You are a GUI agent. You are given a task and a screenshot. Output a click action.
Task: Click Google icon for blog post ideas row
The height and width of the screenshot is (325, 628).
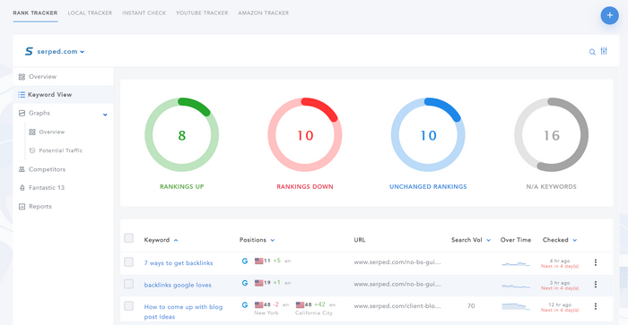pyautogui.click(x=245, y=305)
